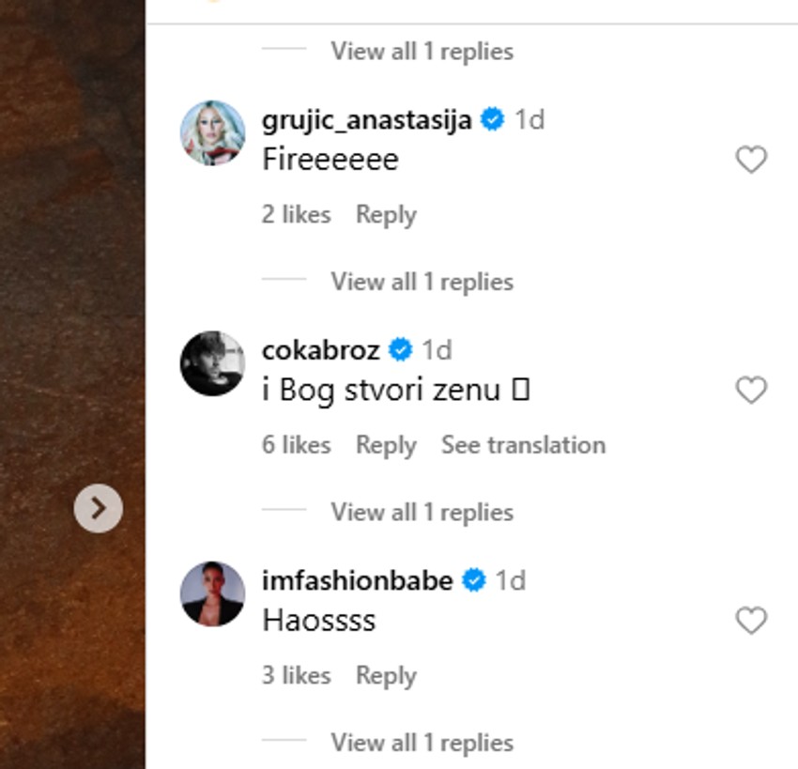Image resolution: width=798 pixels, height=769 pixels.
Task: Open the cokabroz username link
Action: click(x=321, y=350)
